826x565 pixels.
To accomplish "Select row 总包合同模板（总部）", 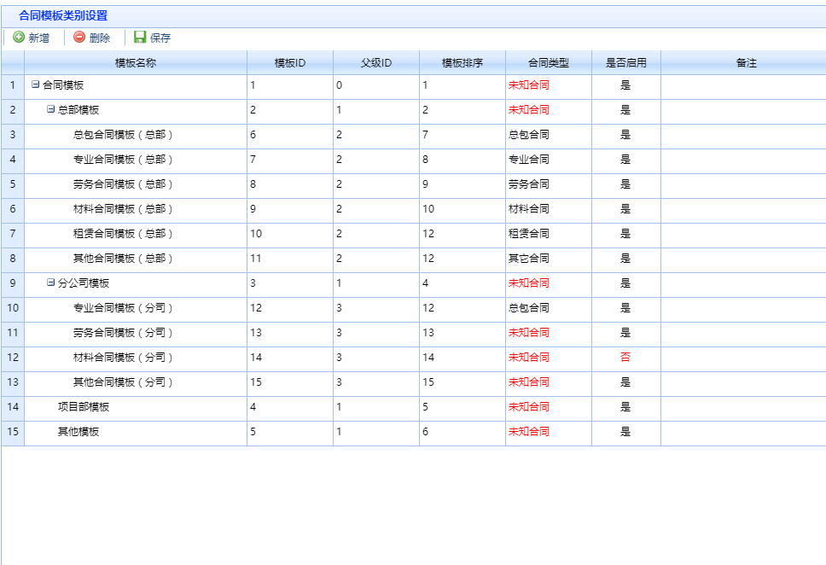I will pyautogui.click(x=414, y=135).
